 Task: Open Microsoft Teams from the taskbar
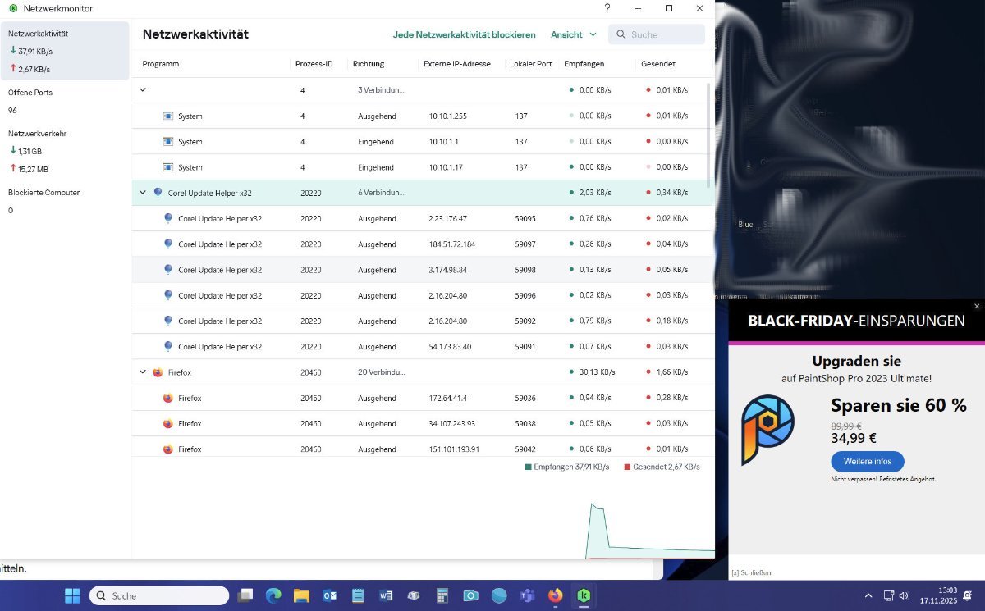click(x=527, y=595)
